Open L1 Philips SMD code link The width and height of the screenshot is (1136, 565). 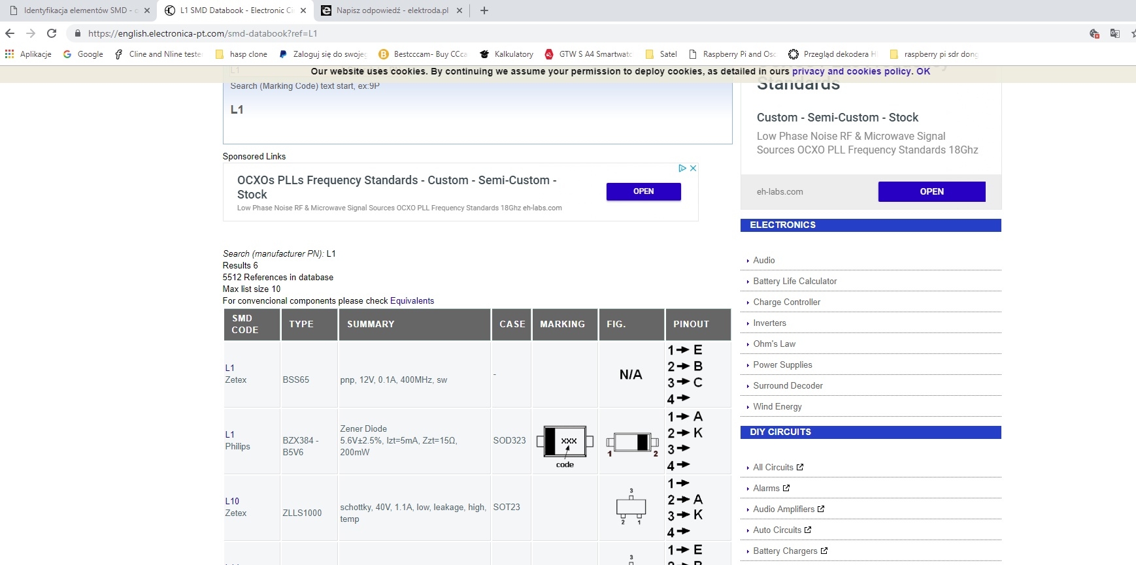[229, 435]
